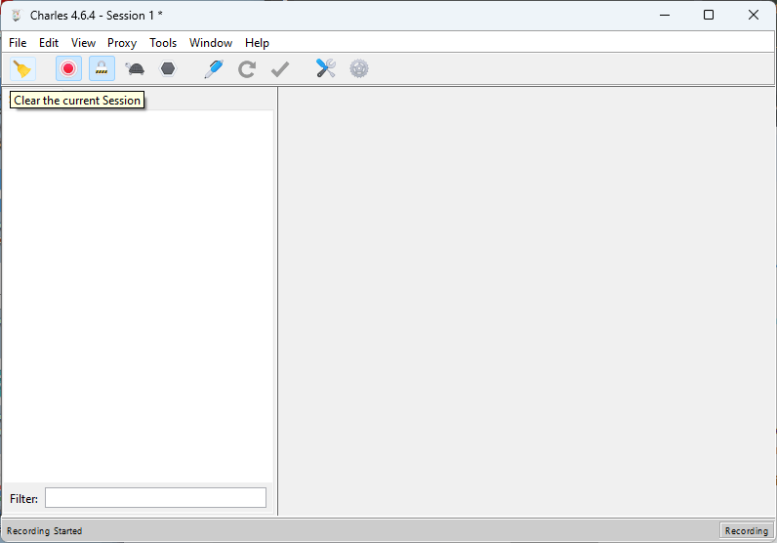Open the View menu
The image size is (777, 543).
83,43
